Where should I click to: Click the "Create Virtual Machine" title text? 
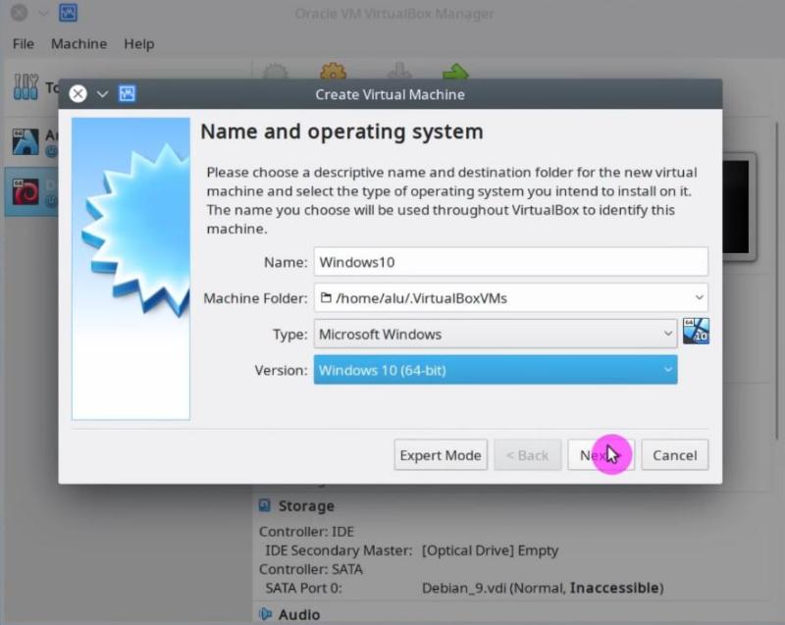(x=390, y=94)
